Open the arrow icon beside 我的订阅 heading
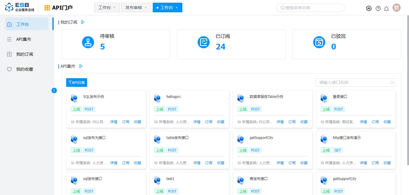 coord(83,22)
